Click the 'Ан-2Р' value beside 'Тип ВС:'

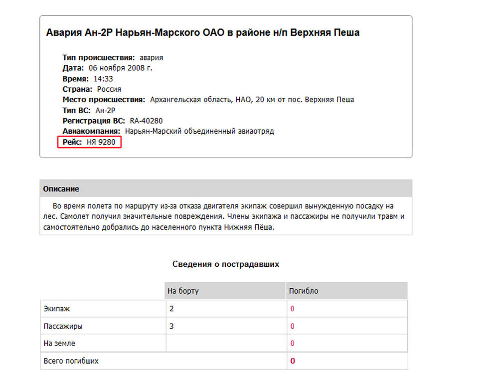[x=105, y=110]
